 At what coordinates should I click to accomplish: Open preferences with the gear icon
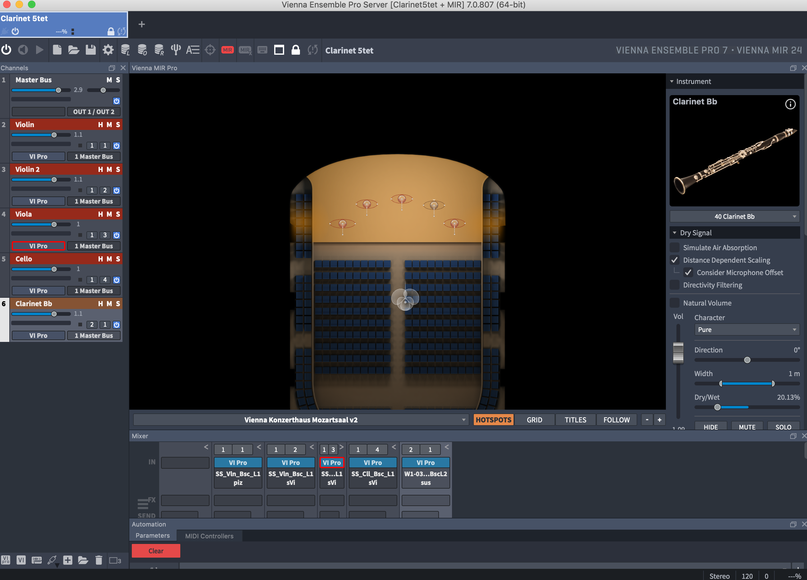click(108, 50)
